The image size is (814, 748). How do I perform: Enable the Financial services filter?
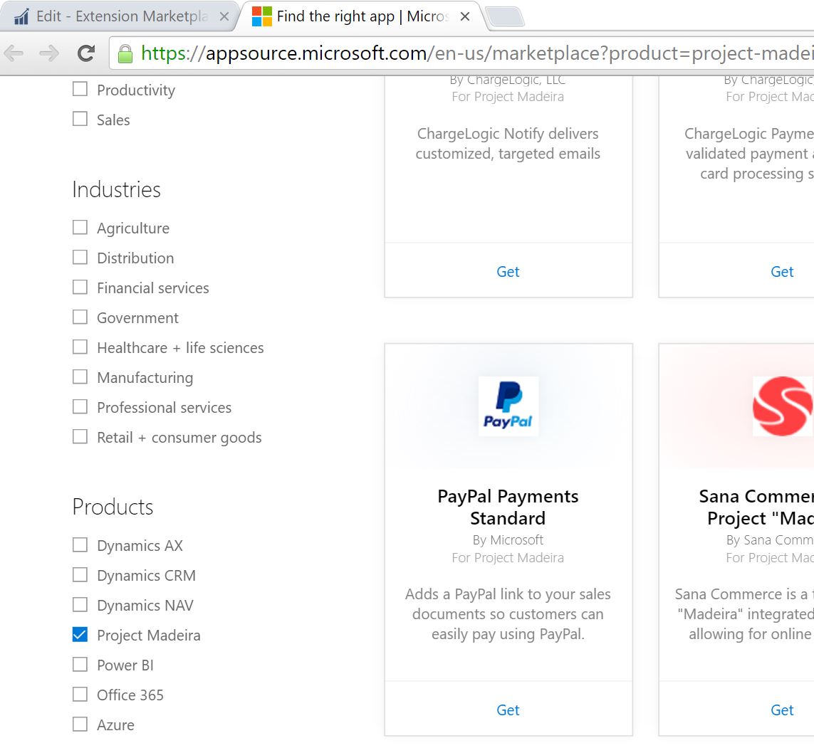click(x=80, y=287)
